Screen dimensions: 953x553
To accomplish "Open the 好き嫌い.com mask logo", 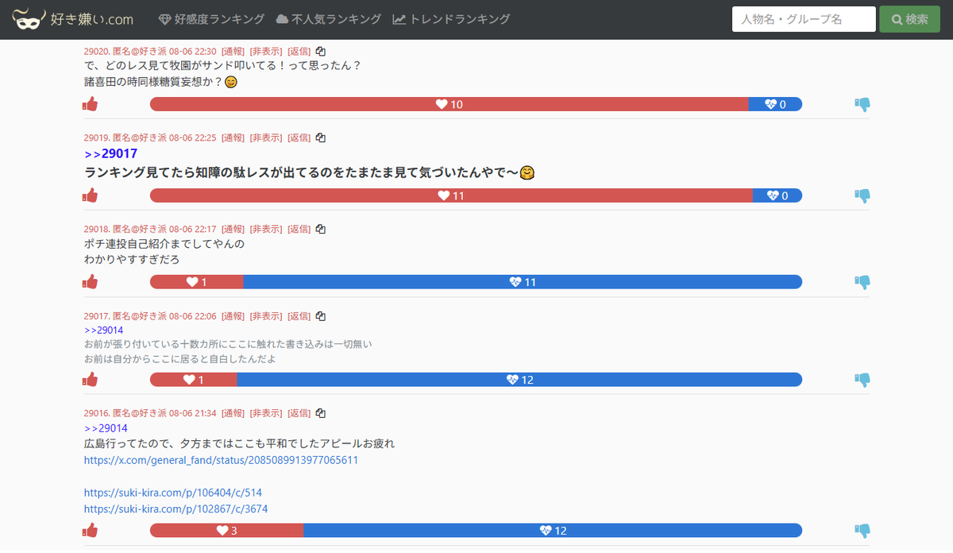I will [73, 19].
